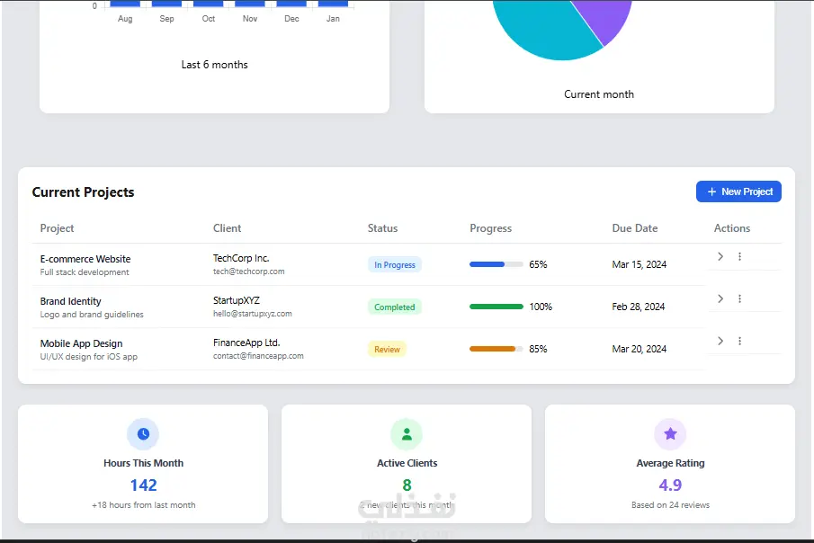Expand the Brand Identity row with its chevron
The image size is (814, 543).
[720, 298]
